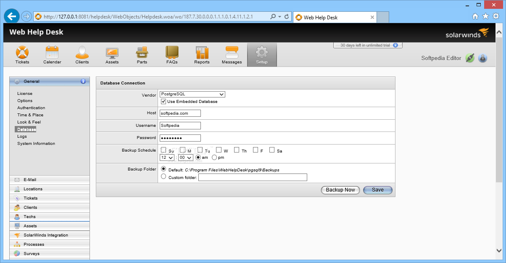
Task: Select the pm radio button
Action: [x=214, y=158]
